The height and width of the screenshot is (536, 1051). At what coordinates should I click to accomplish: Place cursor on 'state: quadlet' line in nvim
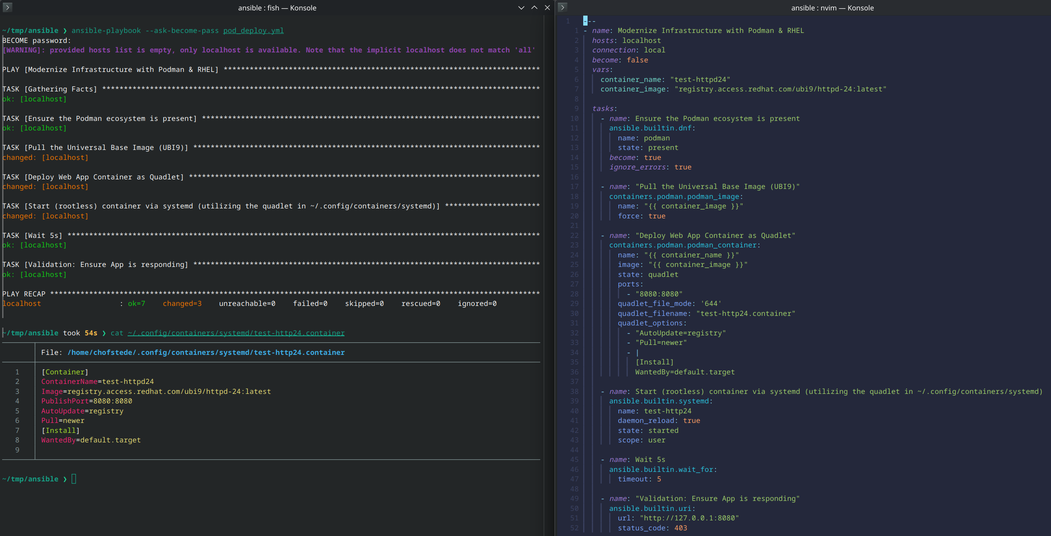647,274
